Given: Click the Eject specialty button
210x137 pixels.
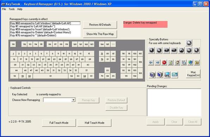Looking at the screenshot, I should pos(189,43).
